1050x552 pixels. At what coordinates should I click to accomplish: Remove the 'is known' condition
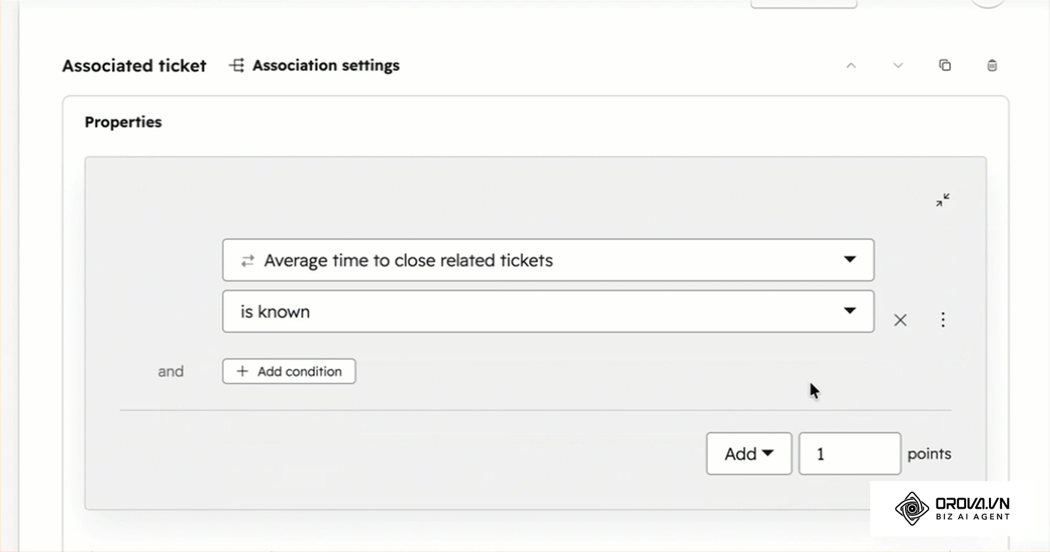tap(900, 320)
